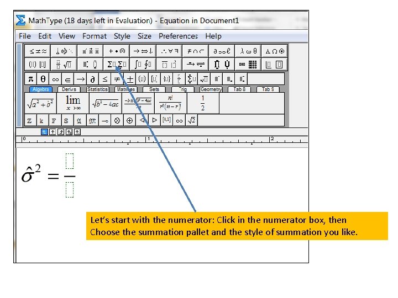This screenshot has height=298, width=398.
Task: Insert the plus-minus symbol
Action: click(130, 79)
